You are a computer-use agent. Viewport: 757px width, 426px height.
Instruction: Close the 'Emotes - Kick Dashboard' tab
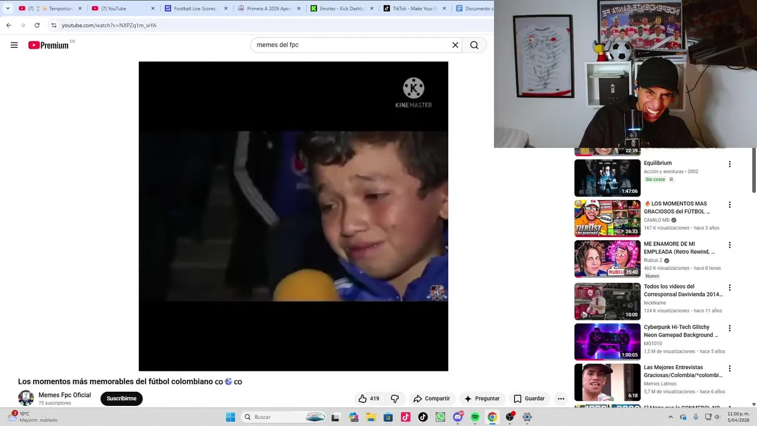click(x=371, y=8)
